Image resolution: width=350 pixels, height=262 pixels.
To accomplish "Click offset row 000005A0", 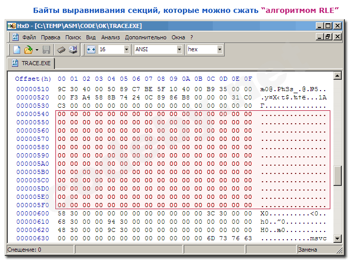I will pyautogui.click(x=33, y=164).
